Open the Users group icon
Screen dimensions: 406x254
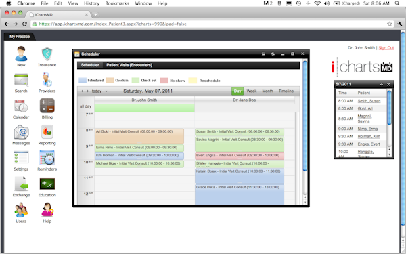click(21, 210)
